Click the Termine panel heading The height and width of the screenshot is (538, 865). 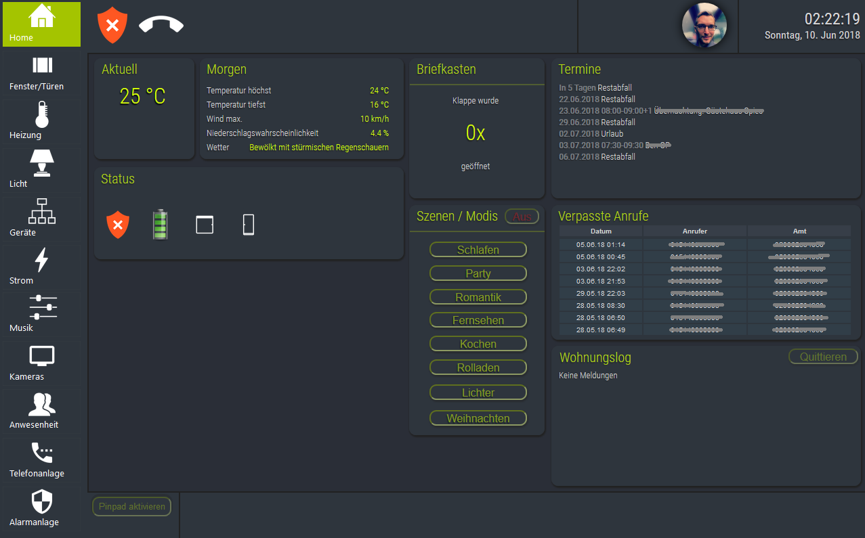tap(579, 69)
